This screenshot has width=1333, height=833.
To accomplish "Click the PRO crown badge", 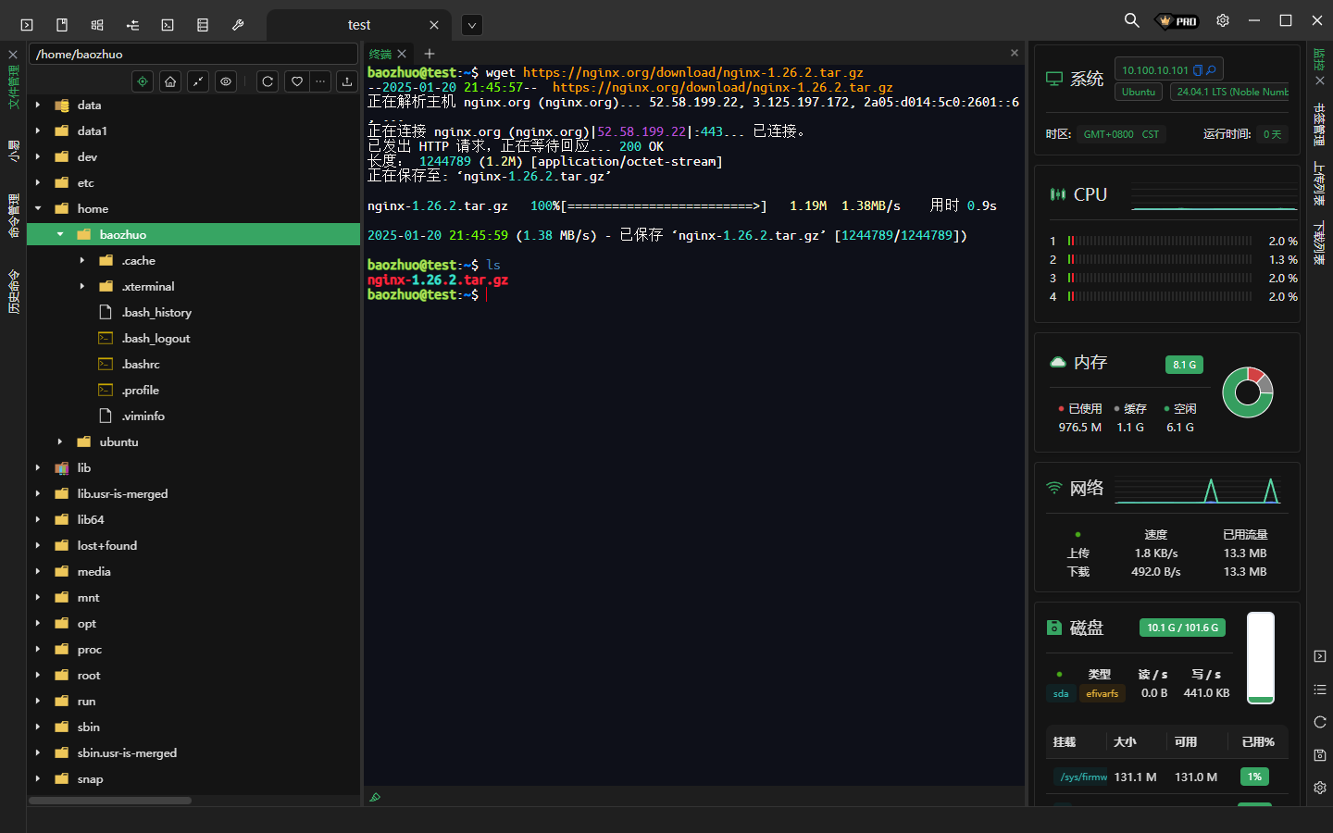I will 1177,20.
